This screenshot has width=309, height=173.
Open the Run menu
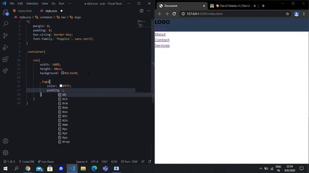pos(61,3)
